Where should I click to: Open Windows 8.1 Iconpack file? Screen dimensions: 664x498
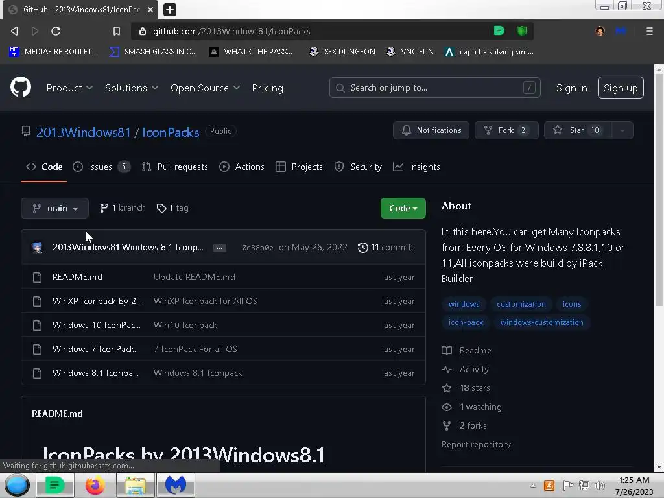[95, 373]
